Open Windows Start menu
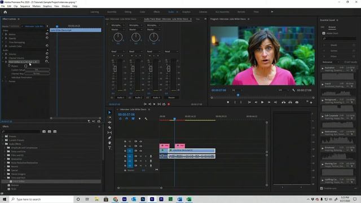Screen dimensions: 361x203 click(5, 199)
